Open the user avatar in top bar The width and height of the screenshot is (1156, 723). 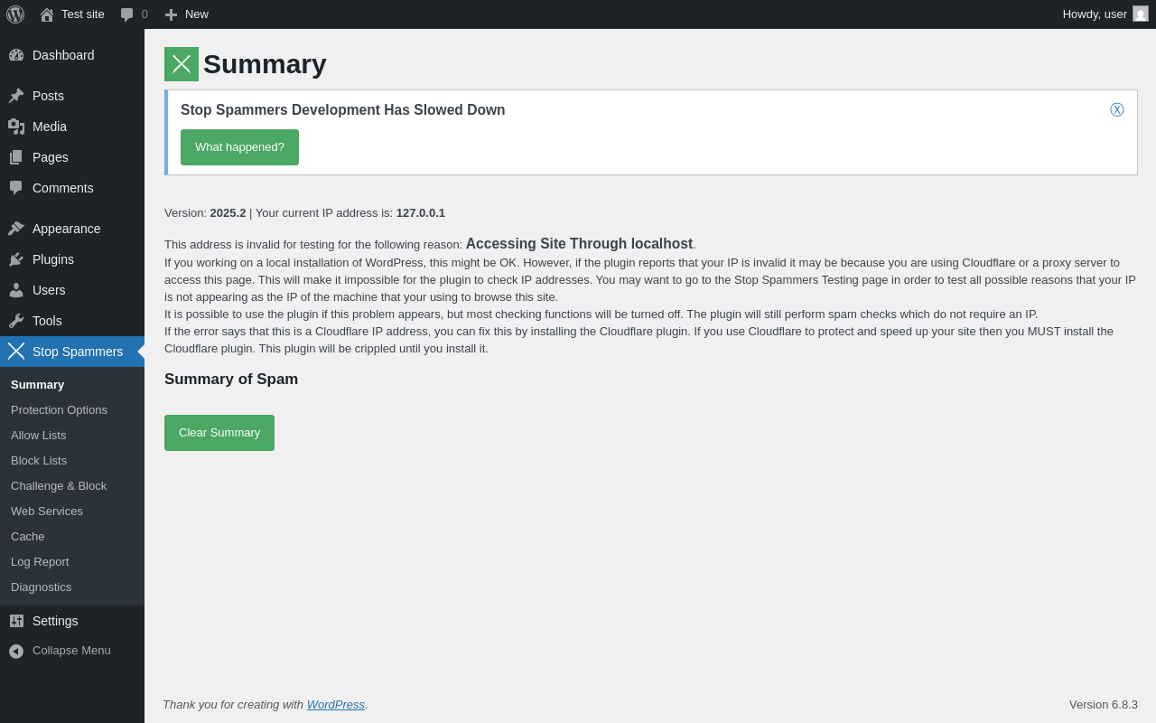(1141, 14)
